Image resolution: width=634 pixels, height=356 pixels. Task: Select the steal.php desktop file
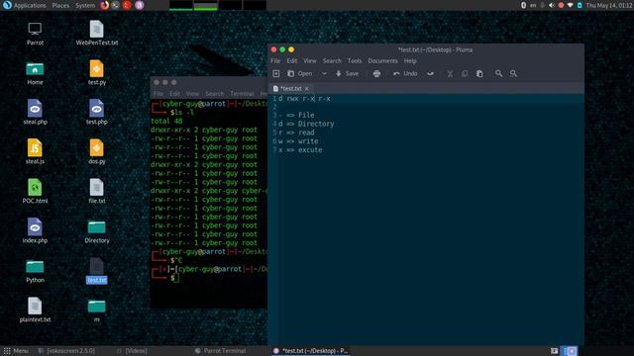[35, 112]
